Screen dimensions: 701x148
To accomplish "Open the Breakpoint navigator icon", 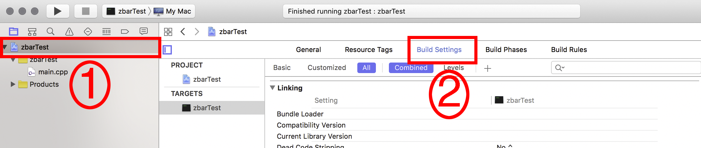I will [x=125, y=31].
